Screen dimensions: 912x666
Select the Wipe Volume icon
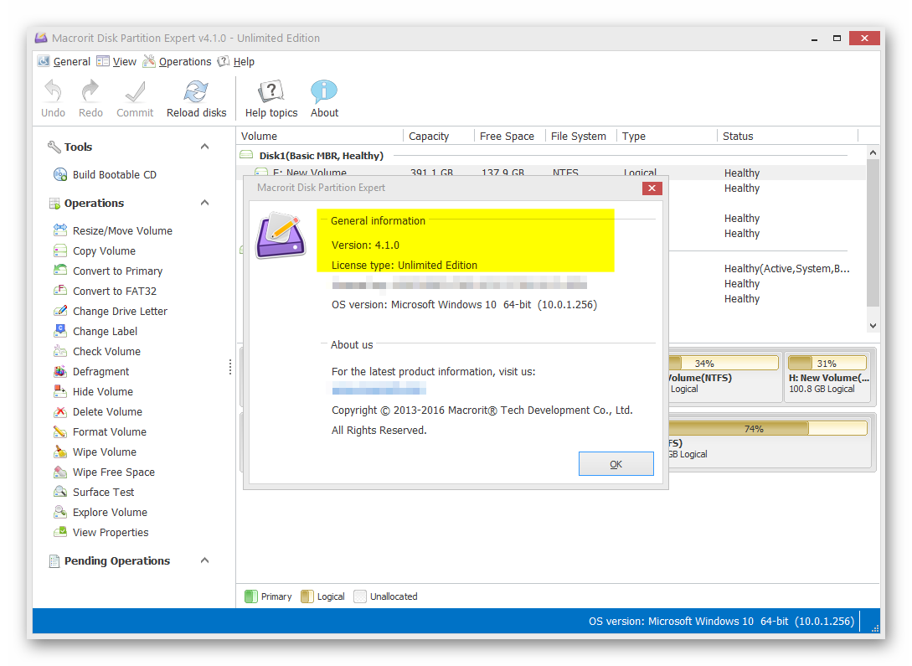click(60, 452)
